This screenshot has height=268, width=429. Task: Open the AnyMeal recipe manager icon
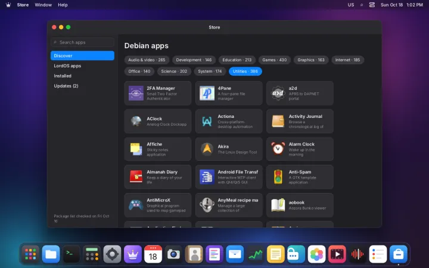207,205
